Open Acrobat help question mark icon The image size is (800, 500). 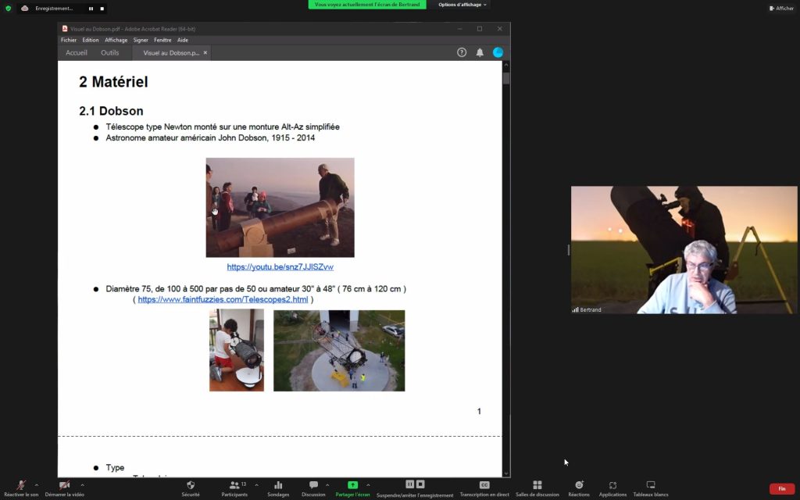coord(462,52)
